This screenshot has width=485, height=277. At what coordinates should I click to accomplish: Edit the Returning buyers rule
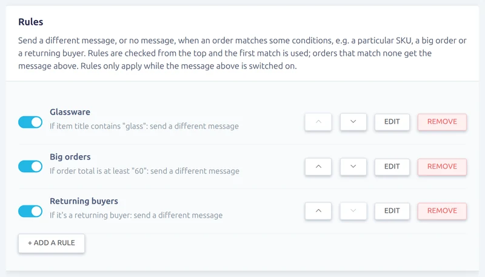[x=392, y=211]
